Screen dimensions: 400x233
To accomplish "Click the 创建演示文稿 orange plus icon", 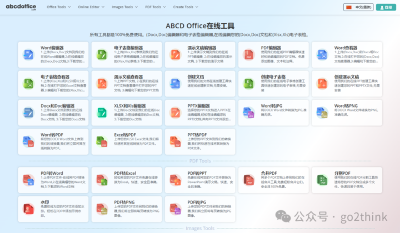I will 322,84.
